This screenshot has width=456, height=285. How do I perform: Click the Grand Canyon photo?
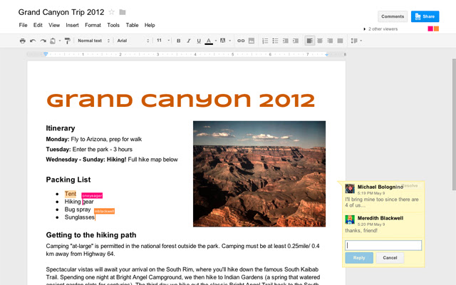[259, 174]
